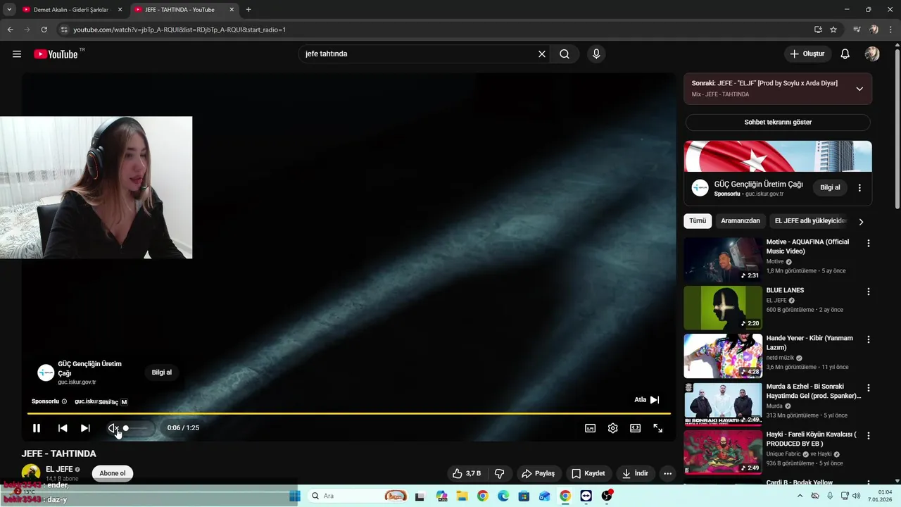Open the BLUE LANES video thumbnail

[723, 308]
